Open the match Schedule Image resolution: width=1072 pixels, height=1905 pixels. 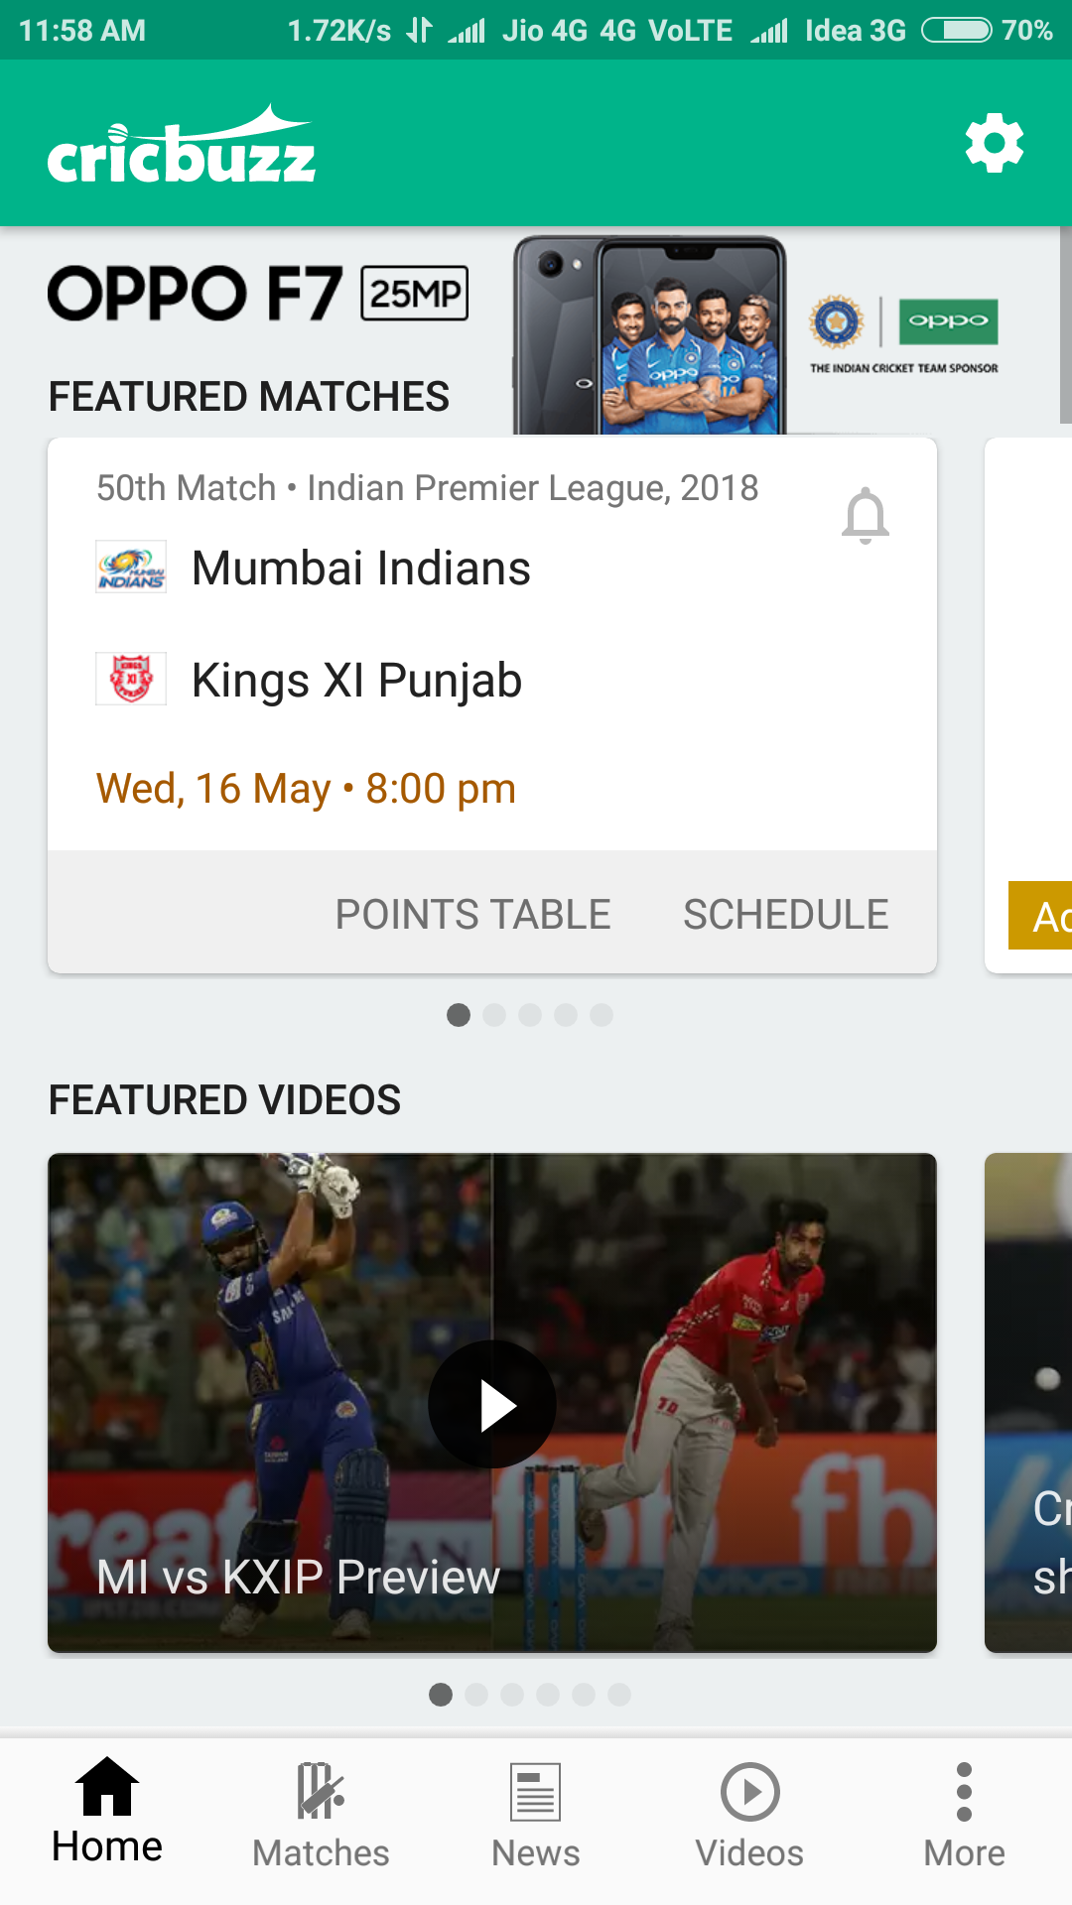pyautogui.click(x=785, y=914)
